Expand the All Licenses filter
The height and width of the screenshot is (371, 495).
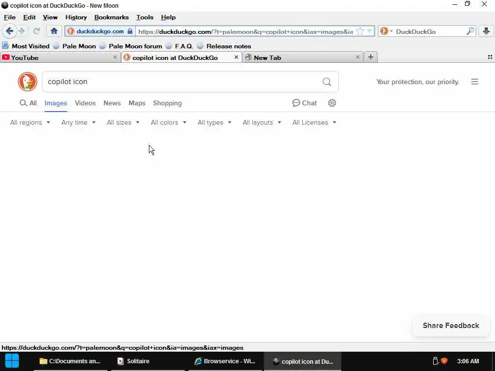coord(314,122)
